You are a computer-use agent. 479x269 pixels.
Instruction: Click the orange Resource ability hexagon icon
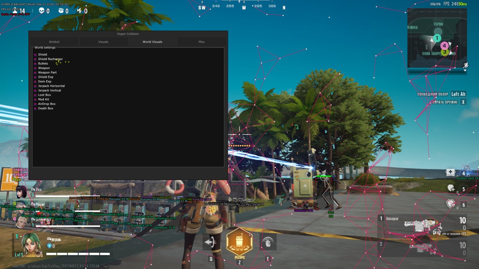click(239, 242)
